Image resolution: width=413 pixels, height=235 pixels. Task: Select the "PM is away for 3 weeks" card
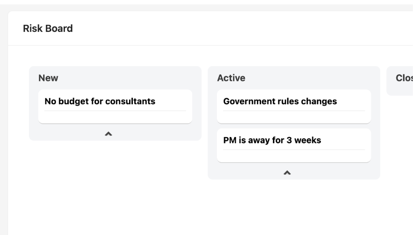click(x=272, y=140)
